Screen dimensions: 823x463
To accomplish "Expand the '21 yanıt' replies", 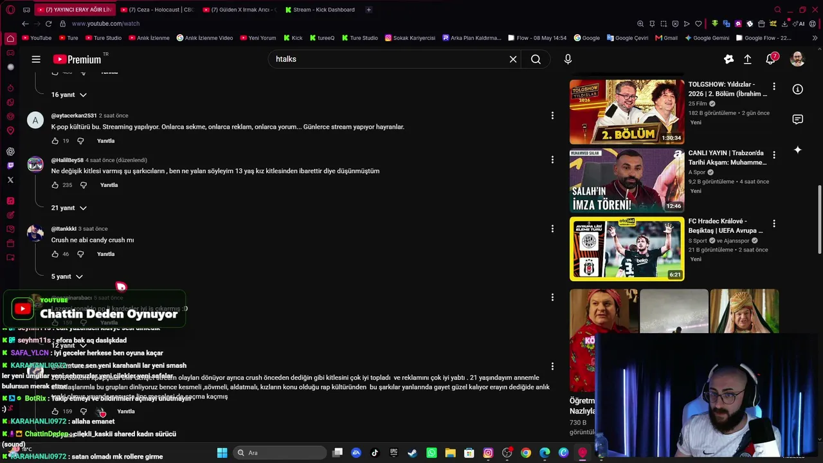I will click(69, 208).
